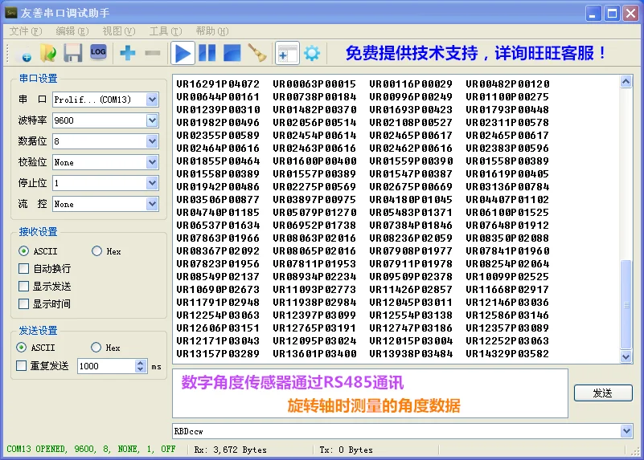Open the 串口 COM13 port dropdown
The height and width of the screenshot is (460, 644).
coord(152,100)
